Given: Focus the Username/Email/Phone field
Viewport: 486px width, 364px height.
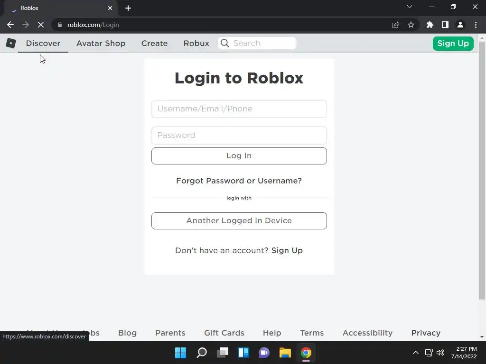Looking at the screenshot, I should pos(239,109).
